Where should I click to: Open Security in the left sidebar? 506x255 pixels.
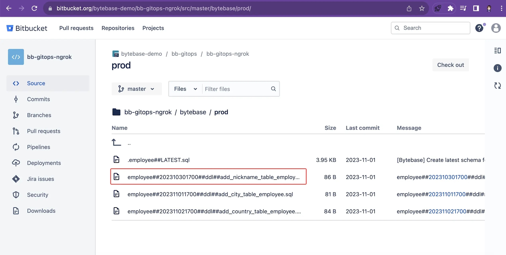[x=48, y=195]
